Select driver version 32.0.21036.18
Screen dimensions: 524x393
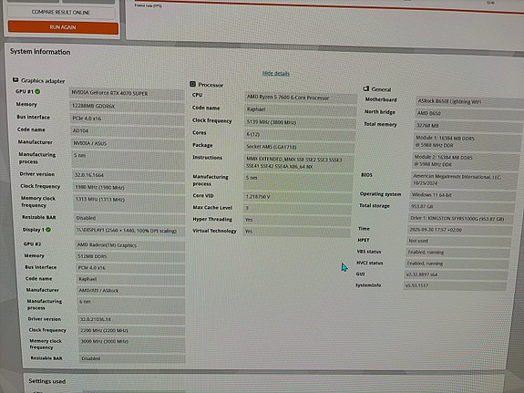click(x=131, y=319)
